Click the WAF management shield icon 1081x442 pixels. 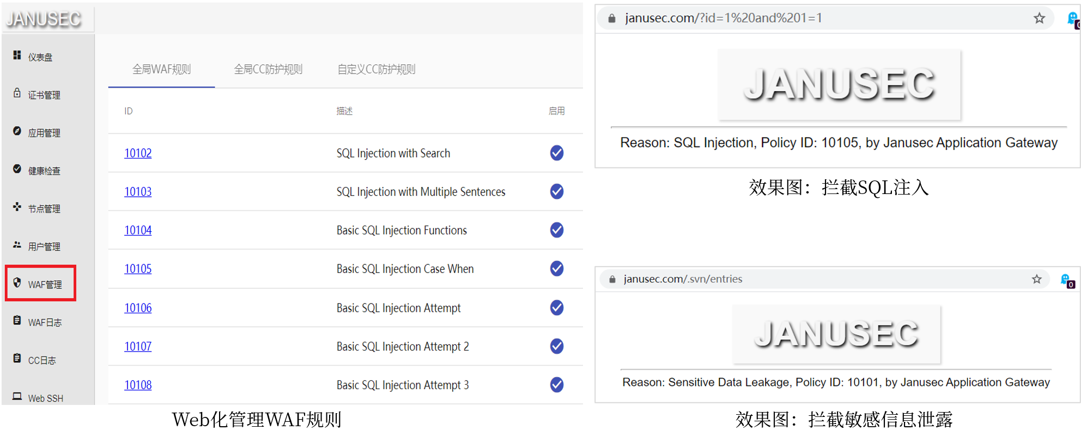[x=17, y=283]
